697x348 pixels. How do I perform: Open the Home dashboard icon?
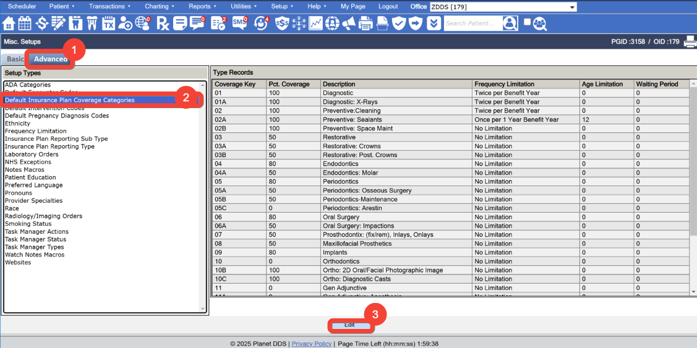pos(9,23)
